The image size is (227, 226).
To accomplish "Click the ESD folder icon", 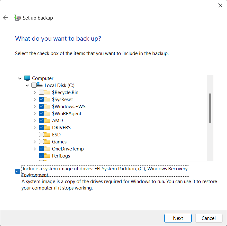I will coord(48,135).
